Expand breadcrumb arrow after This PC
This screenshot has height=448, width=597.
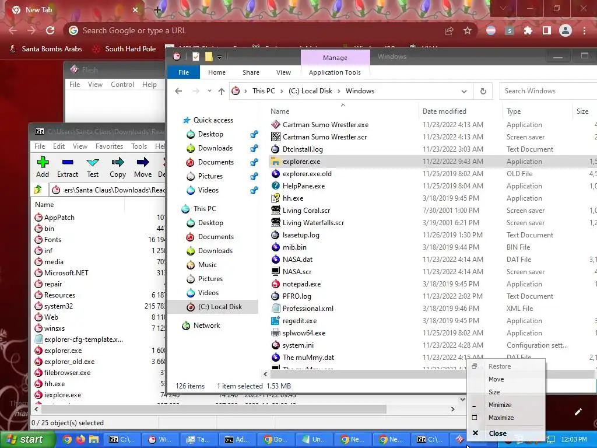pos(282,91)
